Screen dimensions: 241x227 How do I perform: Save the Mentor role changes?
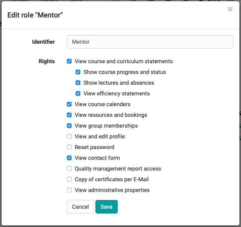[x=107, y=207]
